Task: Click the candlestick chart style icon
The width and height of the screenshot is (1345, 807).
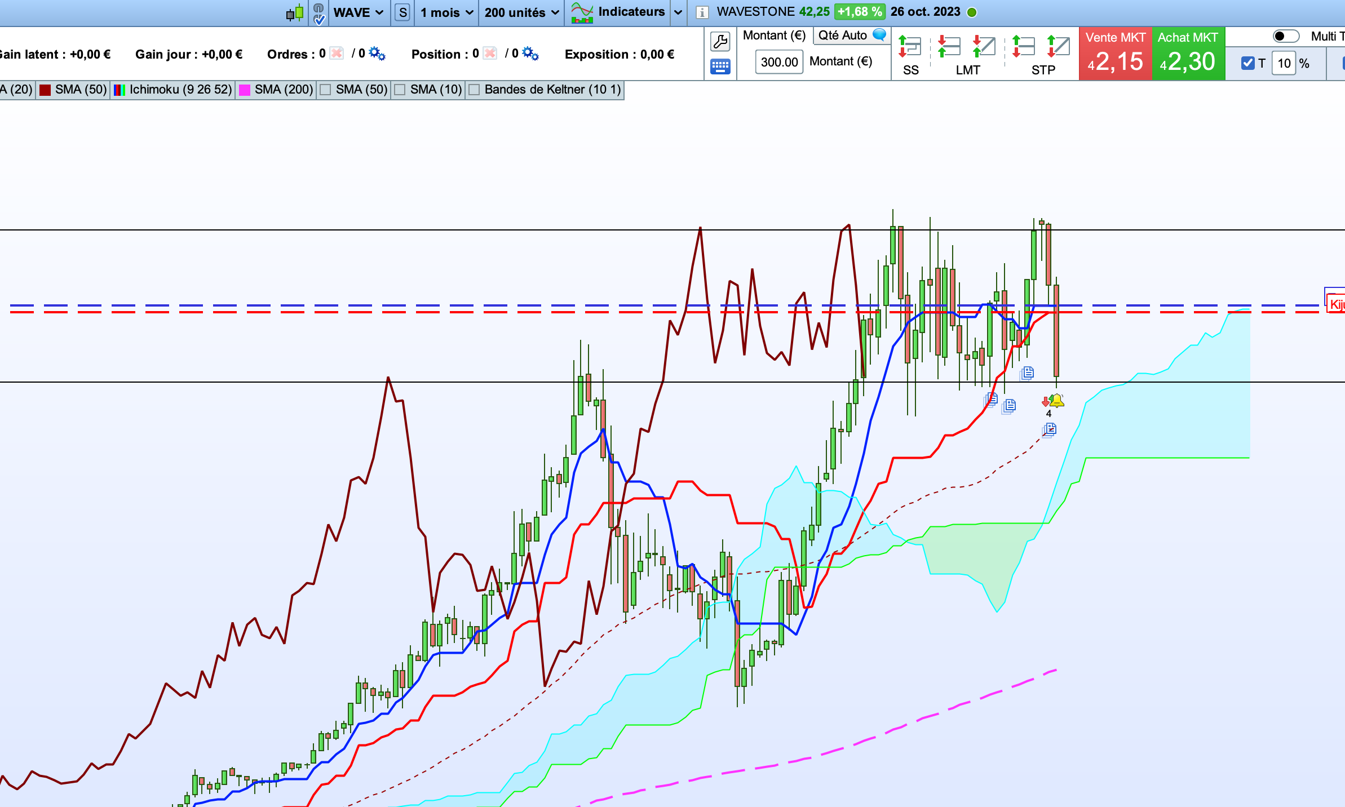Action: (295, 12)
